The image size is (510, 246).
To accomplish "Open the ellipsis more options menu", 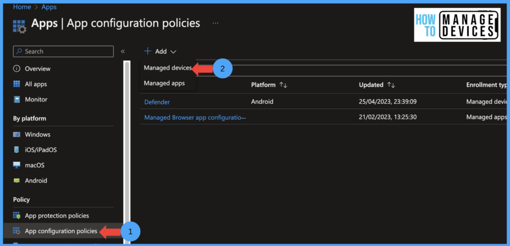I will [215, 23].
